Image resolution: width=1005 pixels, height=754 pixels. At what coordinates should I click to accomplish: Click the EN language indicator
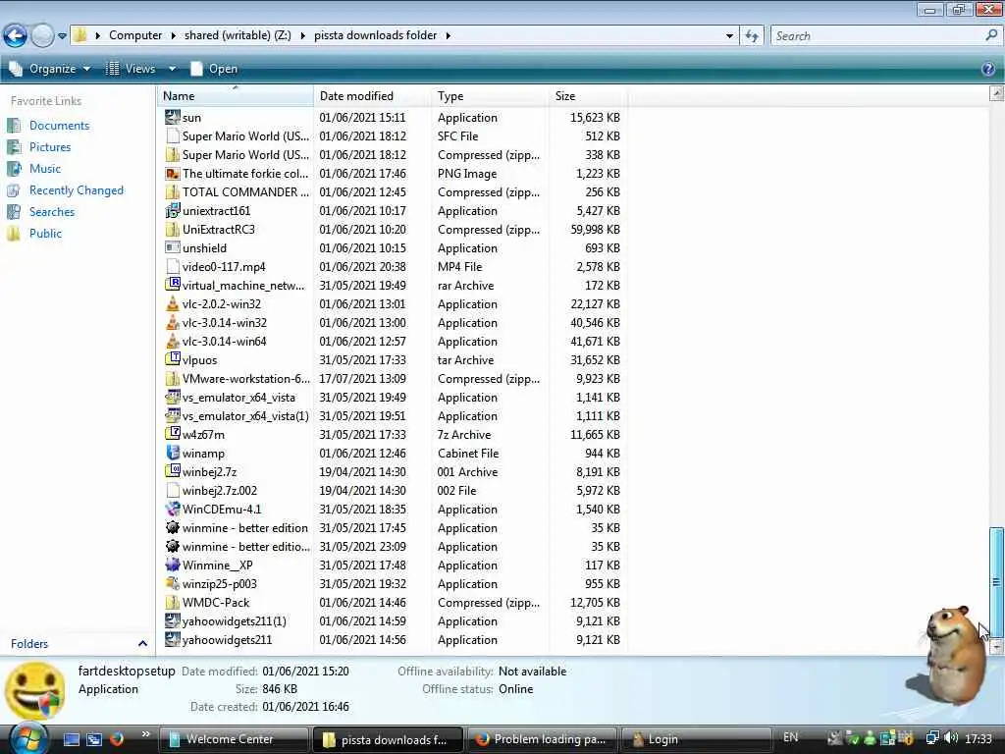pos(790,737)
